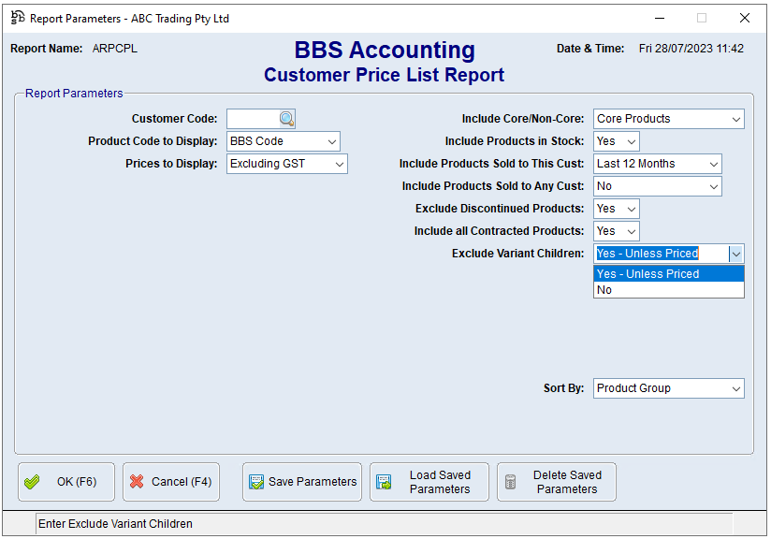Click the Customer Code lookup magnifier icon
771x539 pixels.
[x=286, y=119]
